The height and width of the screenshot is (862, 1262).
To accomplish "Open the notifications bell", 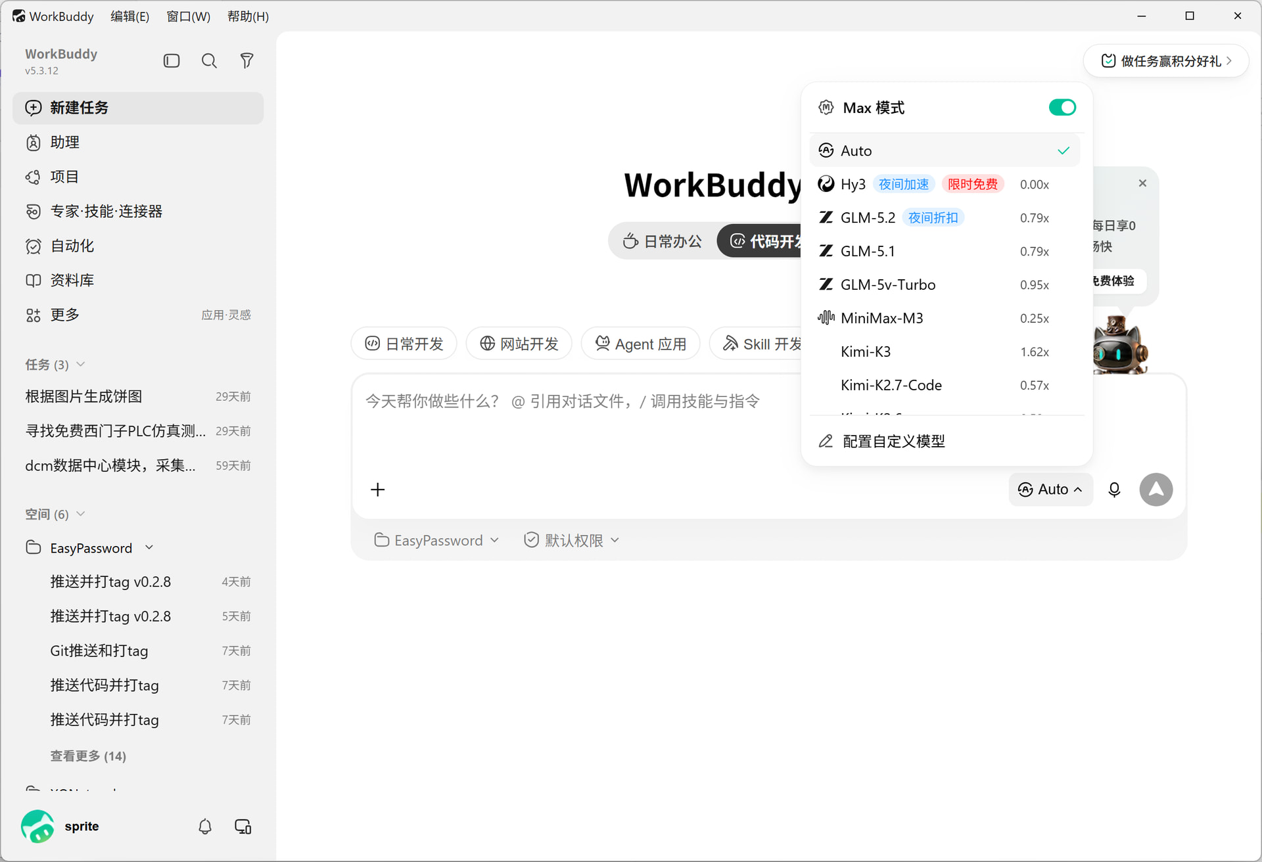I will (205, 827).
